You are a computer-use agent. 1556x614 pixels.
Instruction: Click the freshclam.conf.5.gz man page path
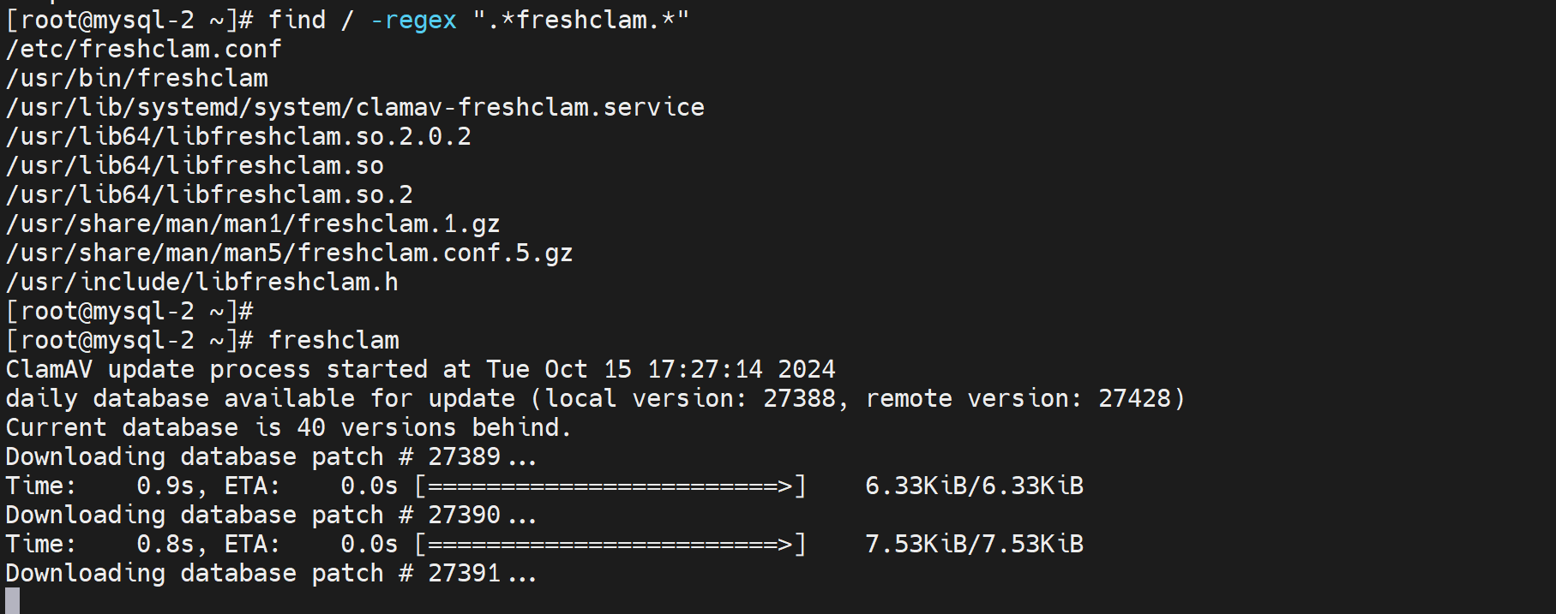click(x=289, y=253)
